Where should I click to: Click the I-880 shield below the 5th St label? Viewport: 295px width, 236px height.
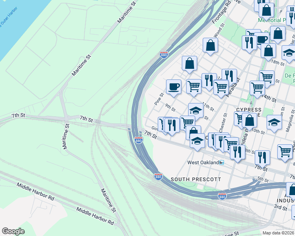coord(222,196)
